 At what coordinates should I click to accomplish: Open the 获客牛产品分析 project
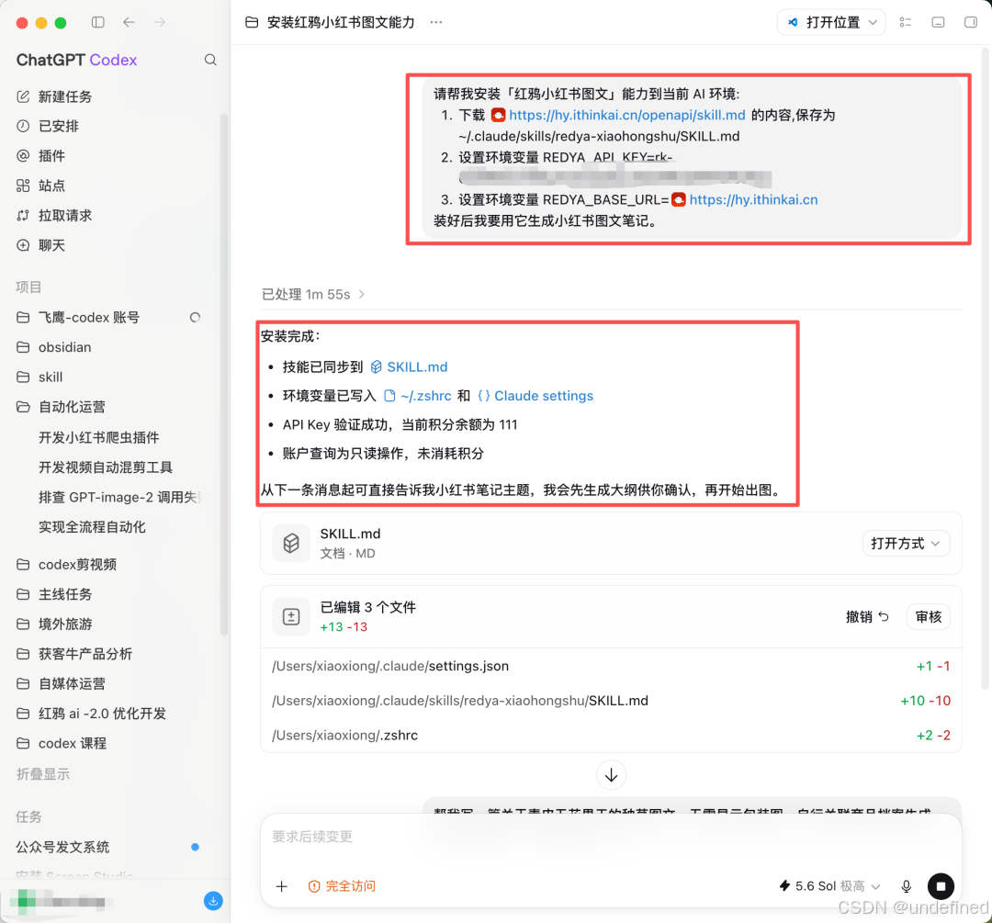pyautogui.click(x=74, y=653)
